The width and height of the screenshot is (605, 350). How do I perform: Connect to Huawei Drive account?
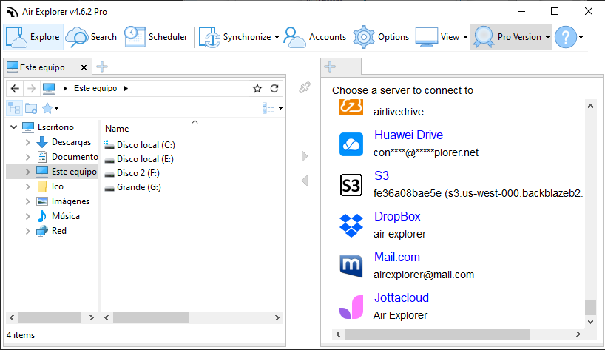[x=408, y=135]
